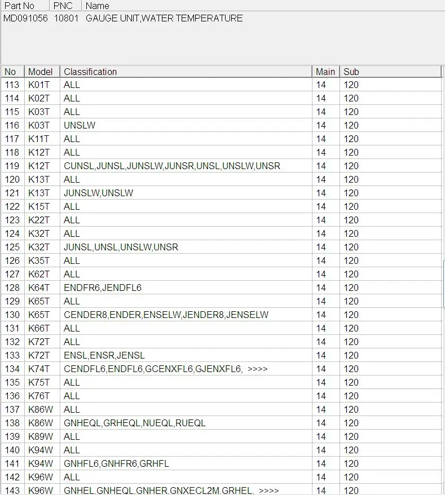Select row 139 model K89W

pyautogui.click(x=41, y=436)
